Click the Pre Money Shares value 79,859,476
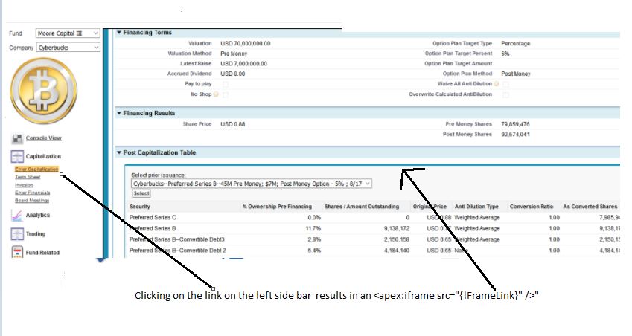 [515, 124]
